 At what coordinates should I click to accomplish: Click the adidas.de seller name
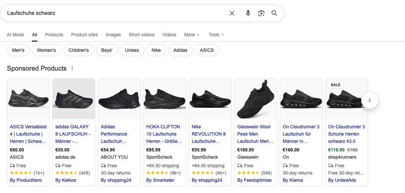coord(65,157)
